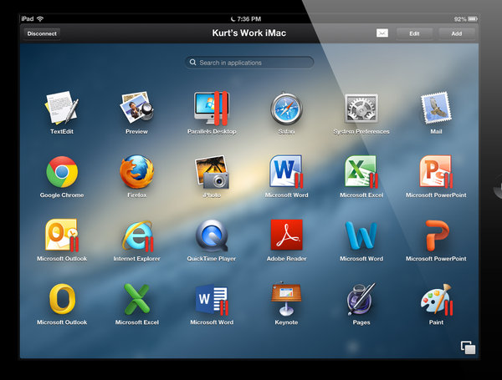Open Parallels Desktop
The height and width of the screenshot is (380, 502).
tap(212, 108)
